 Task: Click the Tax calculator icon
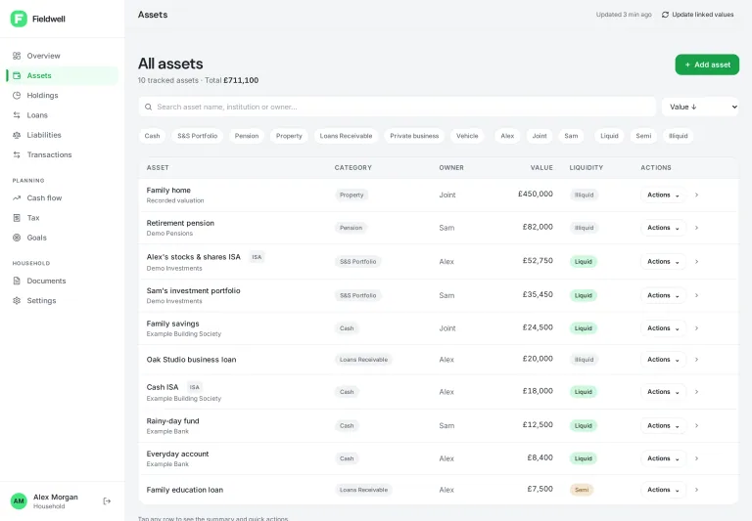coord(17,218)
